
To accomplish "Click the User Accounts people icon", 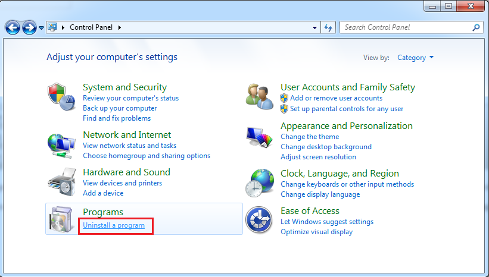I will pos(260,95).
